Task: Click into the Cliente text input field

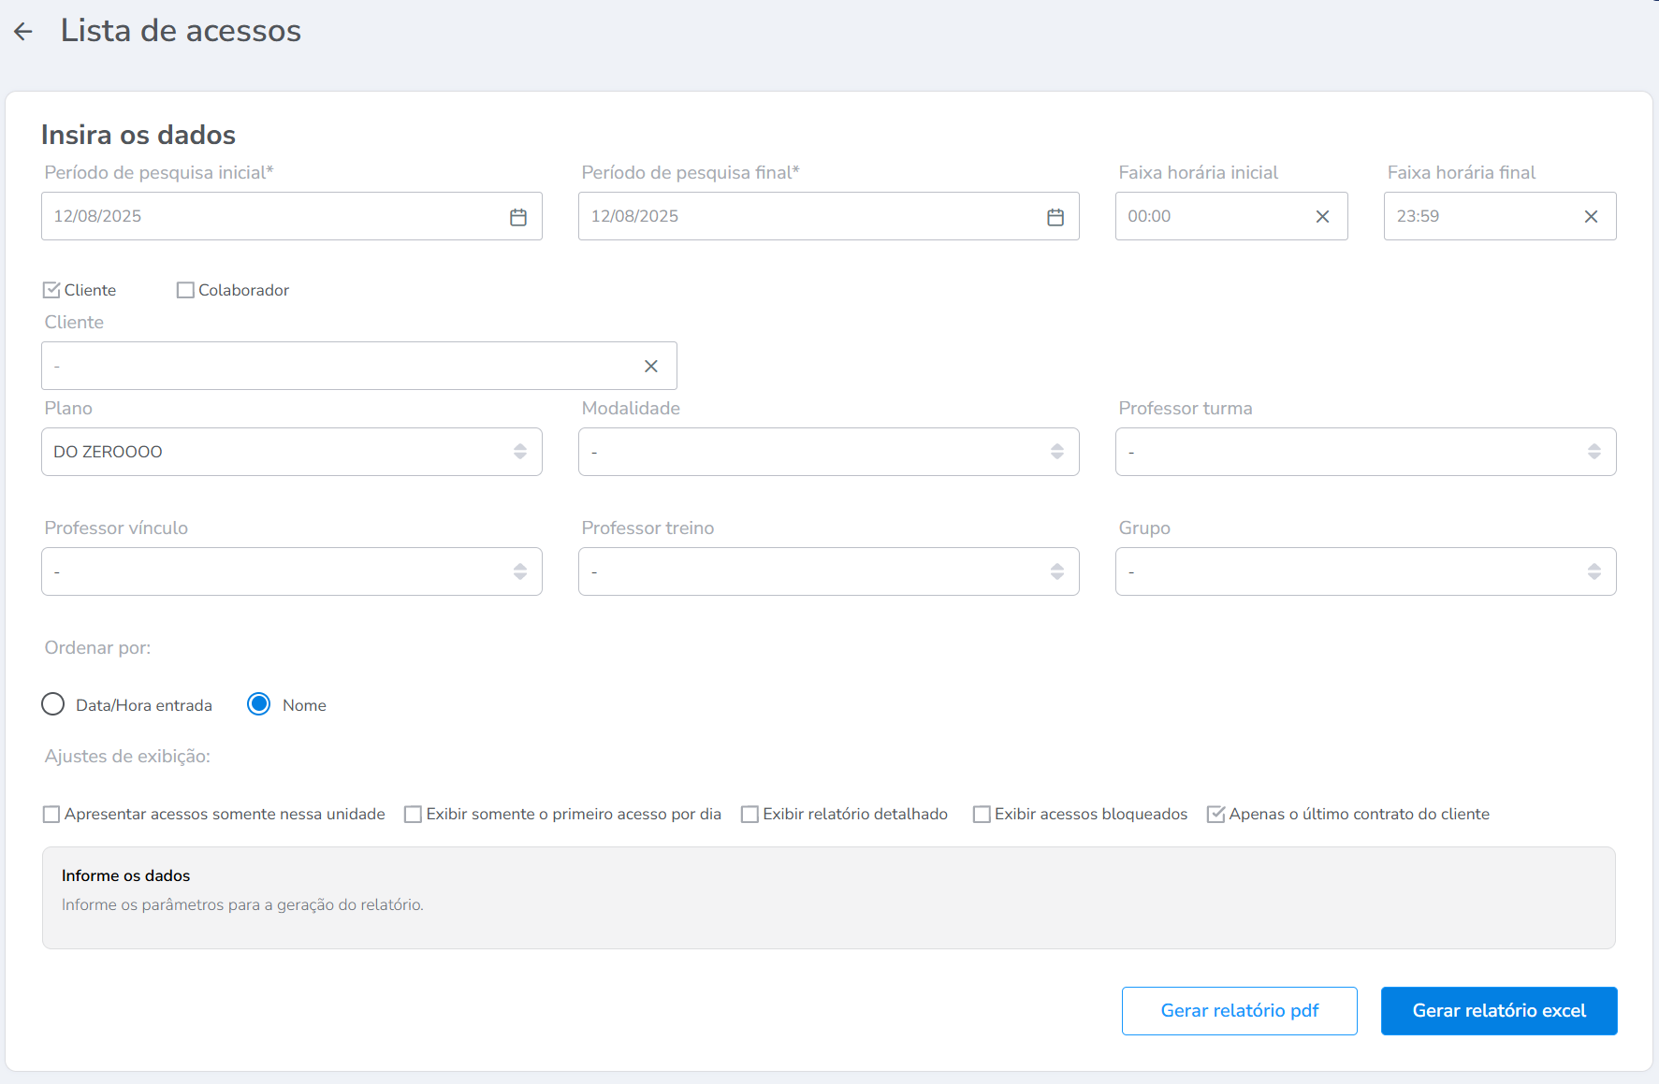Action: pyautogui.click(x=337, y=367)
